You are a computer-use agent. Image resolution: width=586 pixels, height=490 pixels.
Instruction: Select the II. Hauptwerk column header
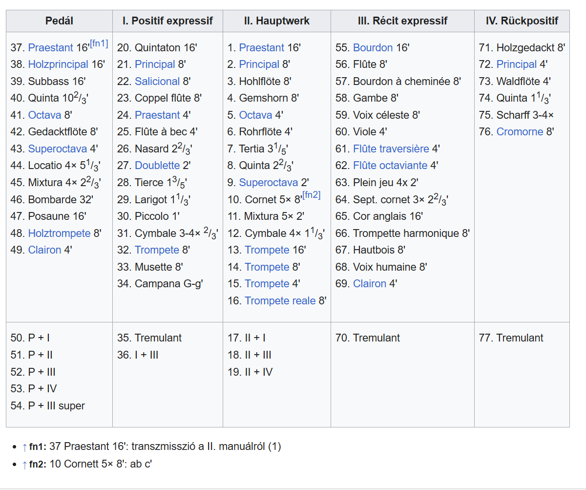(277, 21)
